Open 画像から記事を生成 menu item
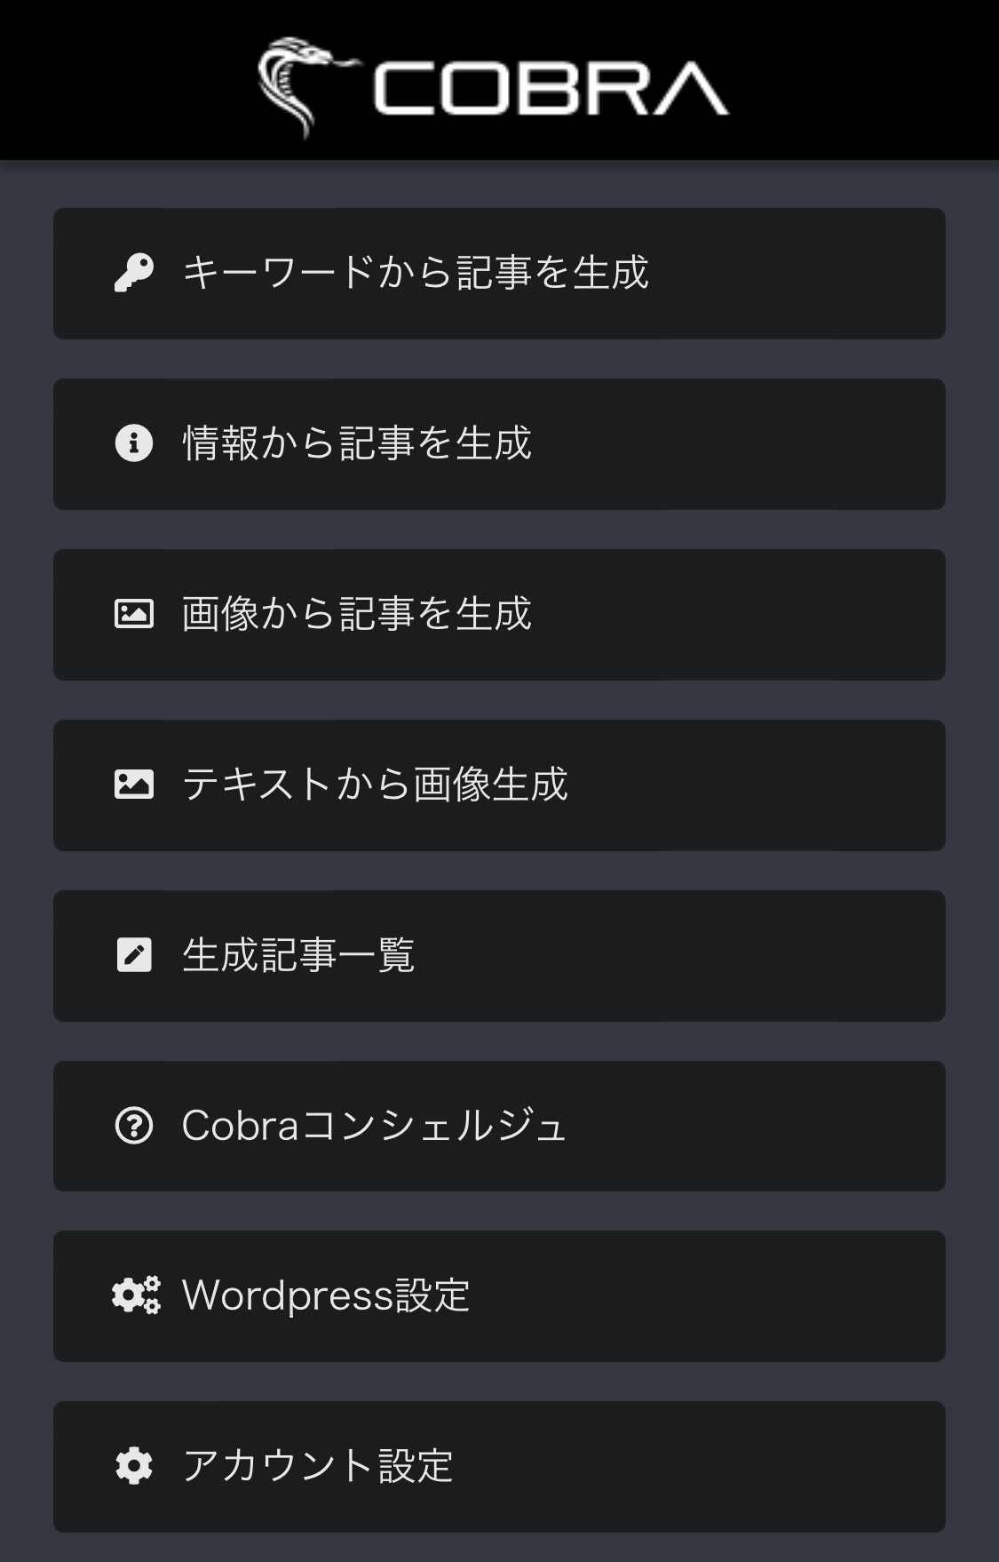Viewport: 999px width, 1562px height. pos(357,614)
